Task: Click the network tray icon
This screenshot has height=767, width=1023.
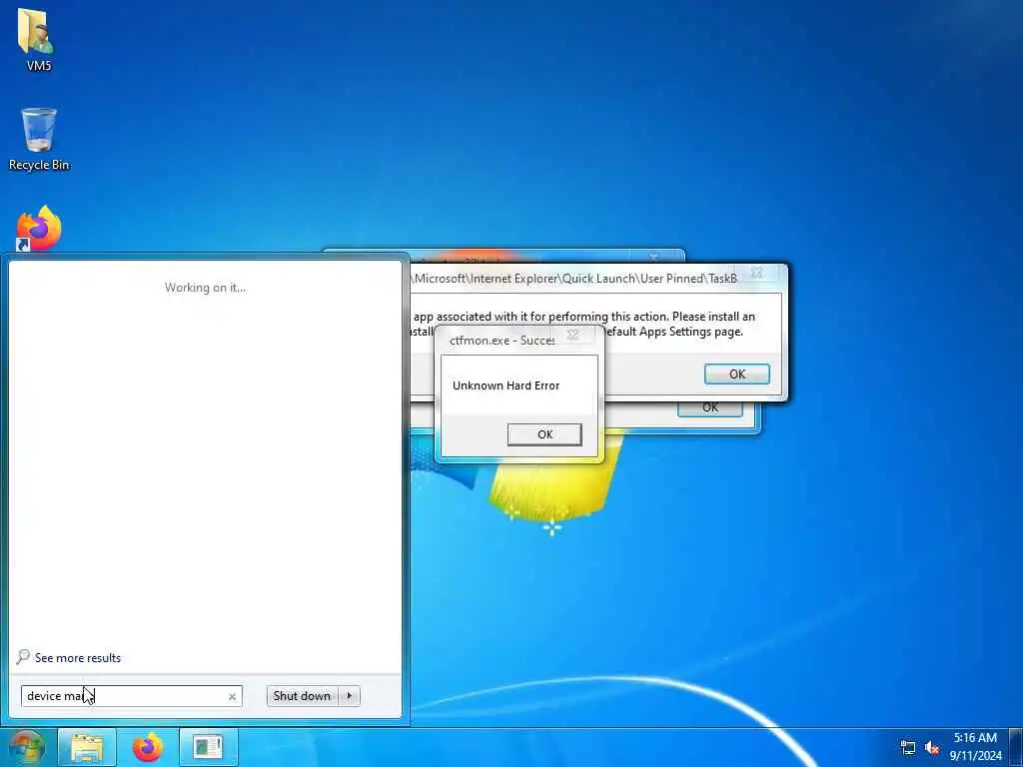Action: click(907, 747)
